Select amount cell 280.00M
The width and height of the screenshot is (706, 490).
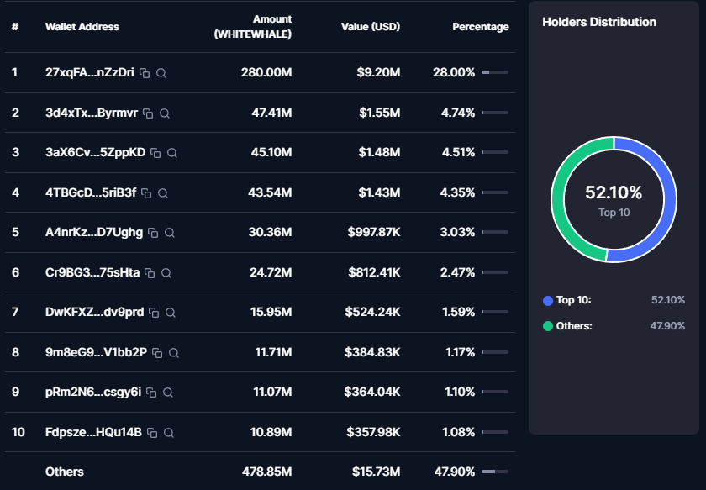[266, 72]
